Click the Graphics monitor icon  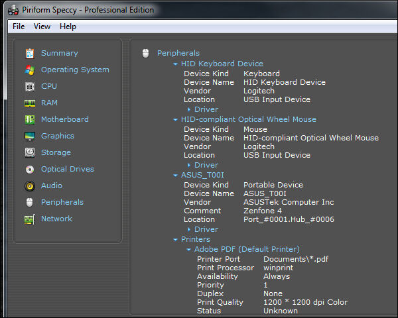[x=30, y=136]
